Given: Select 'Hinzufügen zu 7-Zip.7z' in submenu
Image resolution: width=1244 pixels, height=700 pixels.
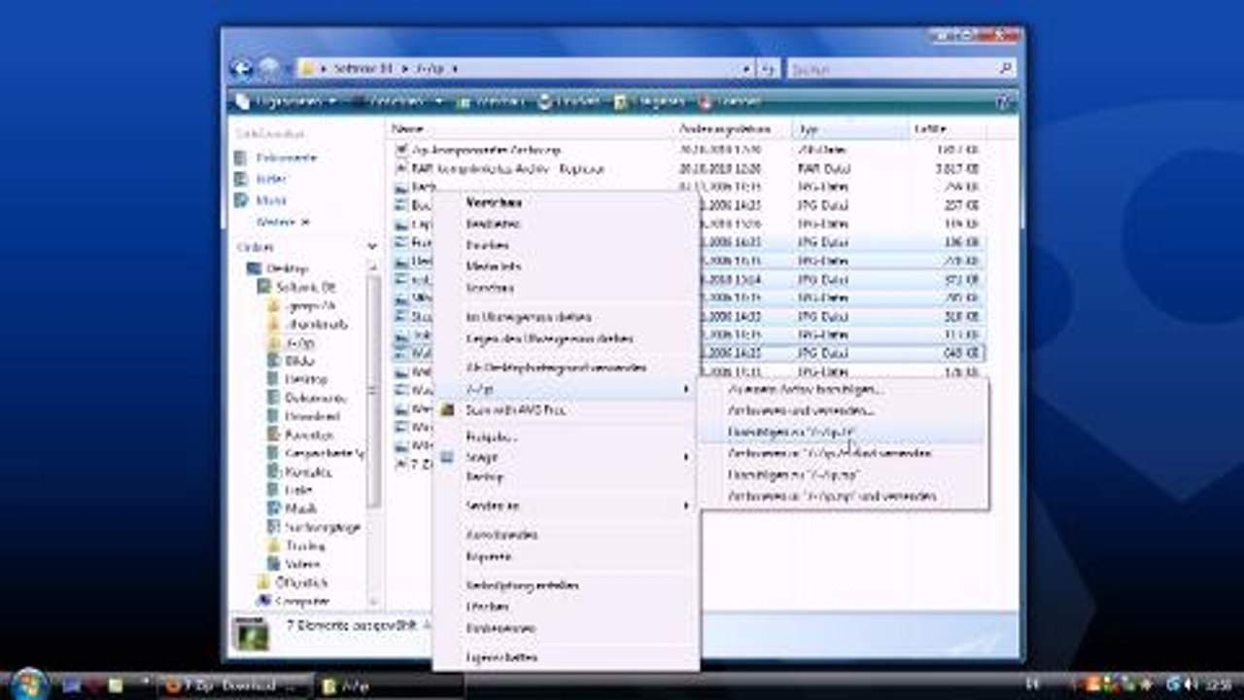Looking at the screenshot, I should (843, 432).
